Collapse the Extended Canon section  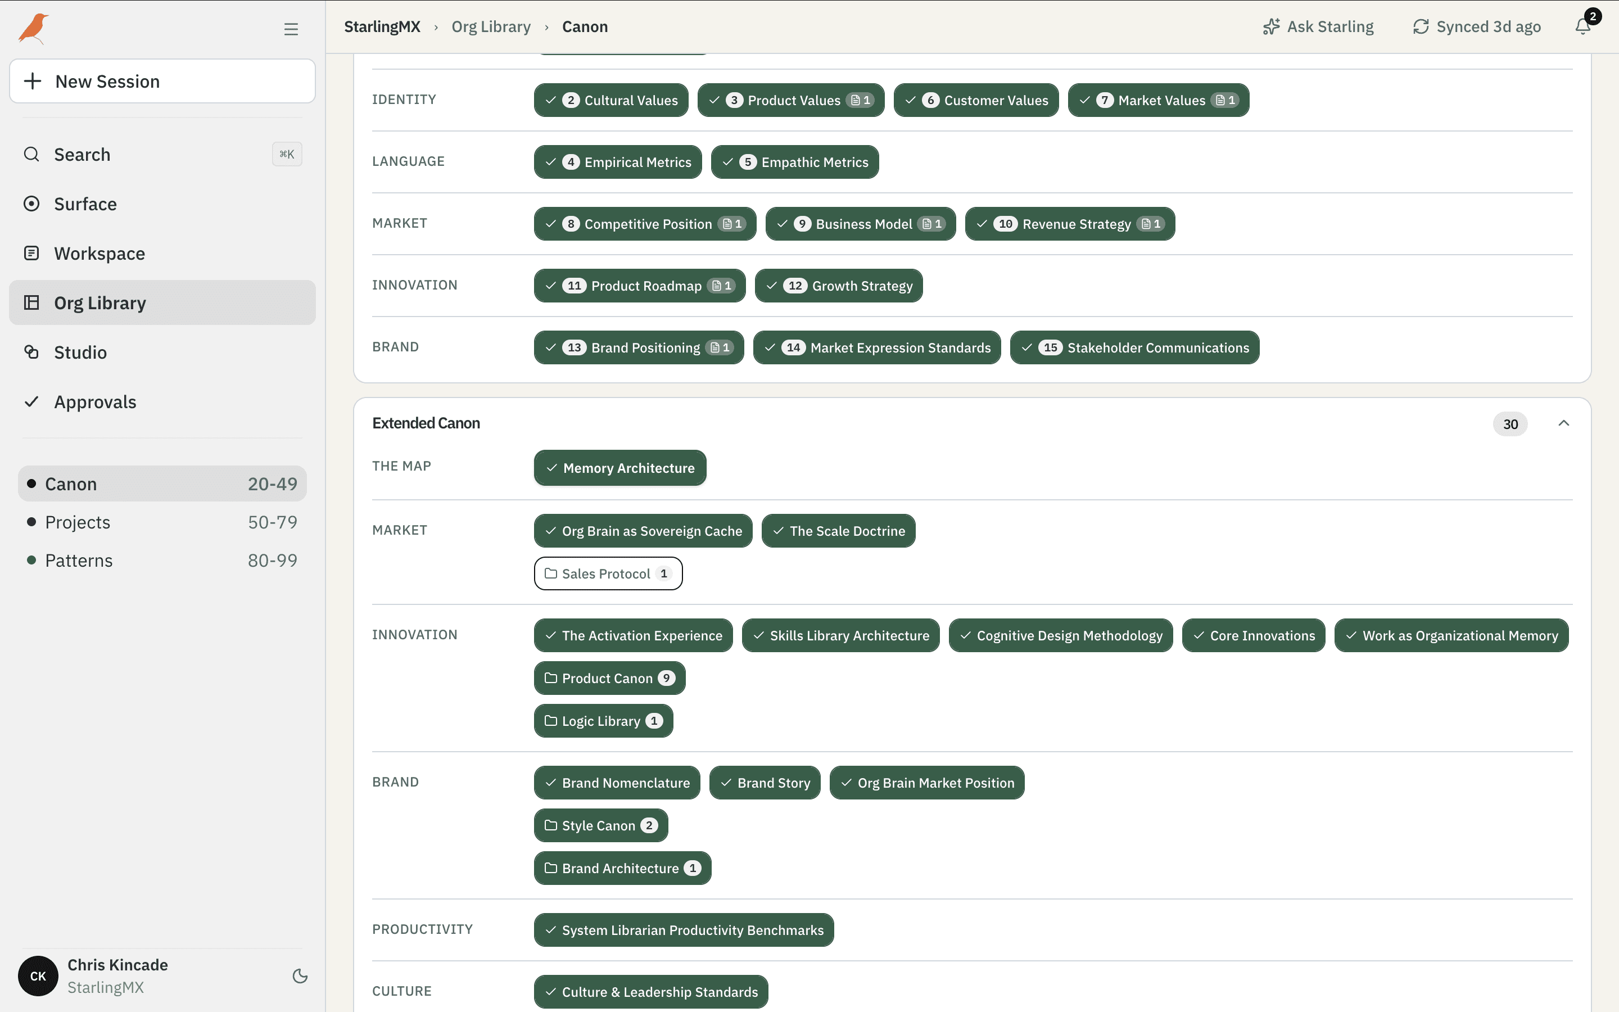coord(1563,423)
